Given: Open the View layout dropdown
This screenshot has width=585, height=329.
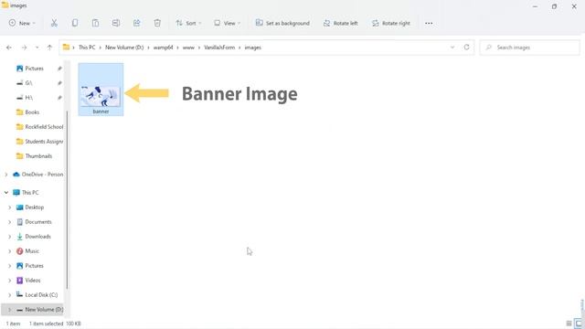Looking at the screenshot, I should click(x=228, y=23).
